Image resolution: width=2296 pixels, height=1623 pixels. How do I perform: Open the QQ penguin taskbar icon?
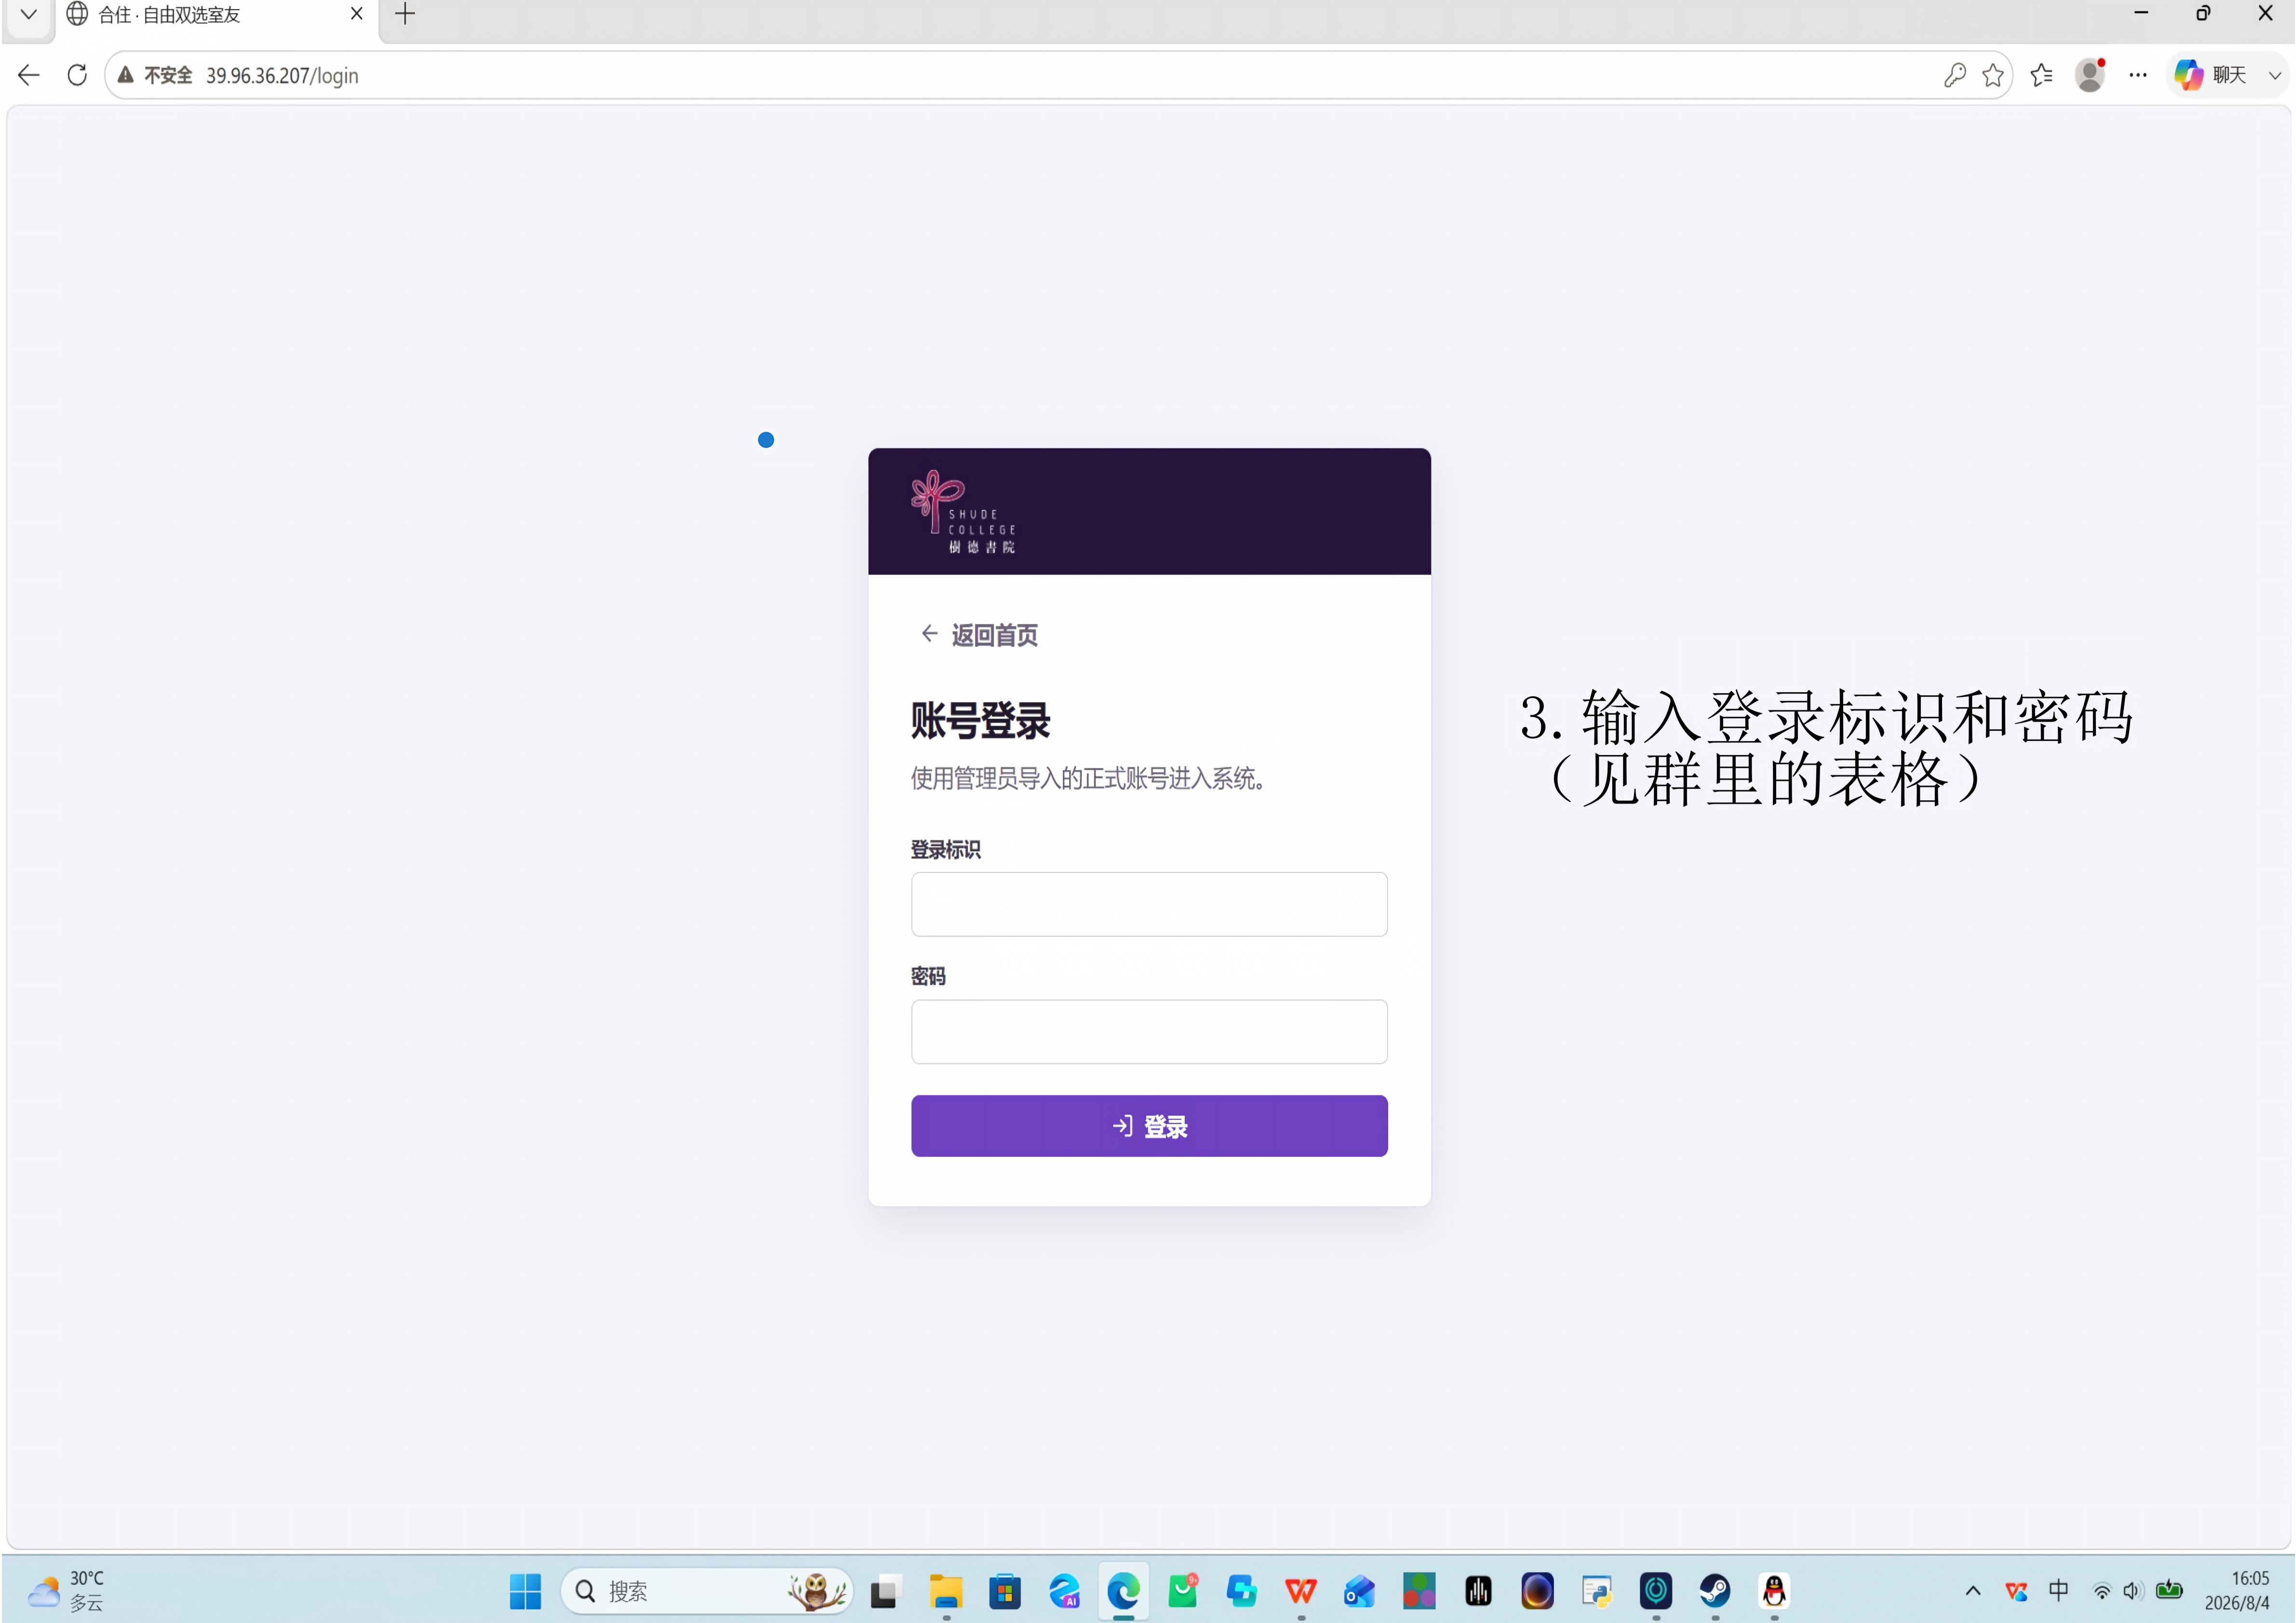coord(1773,1591)
